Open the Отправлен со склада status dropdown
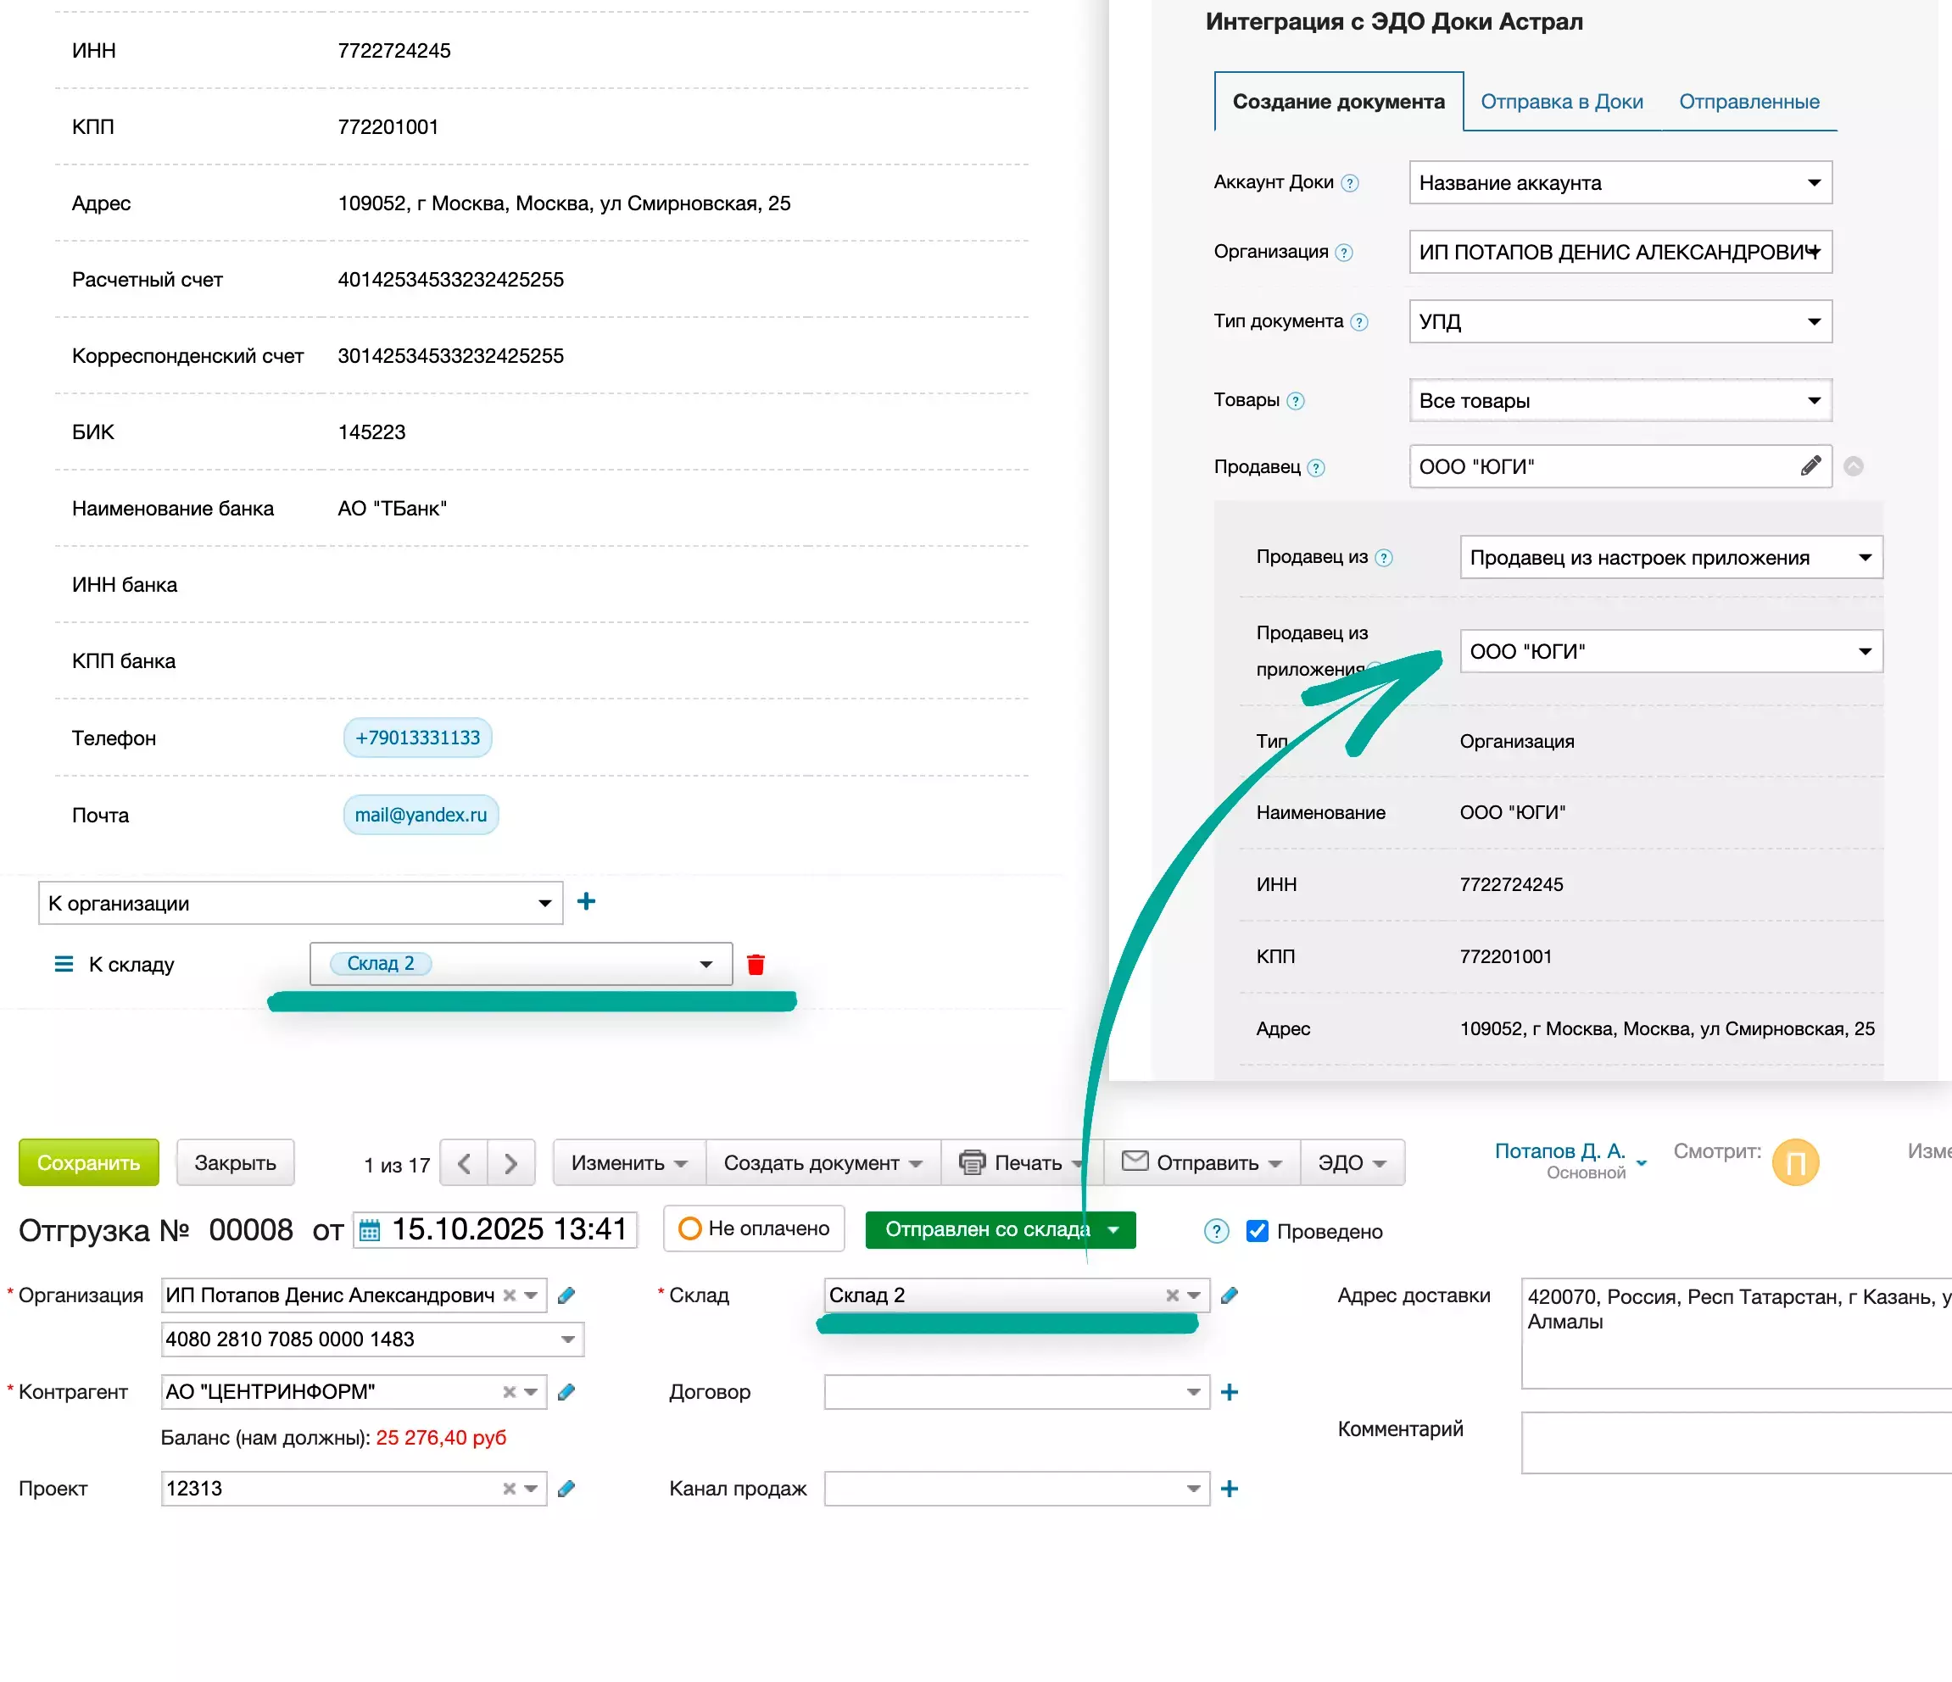Viewport: 1952px width, 1682px height. pos(1113,1230)
